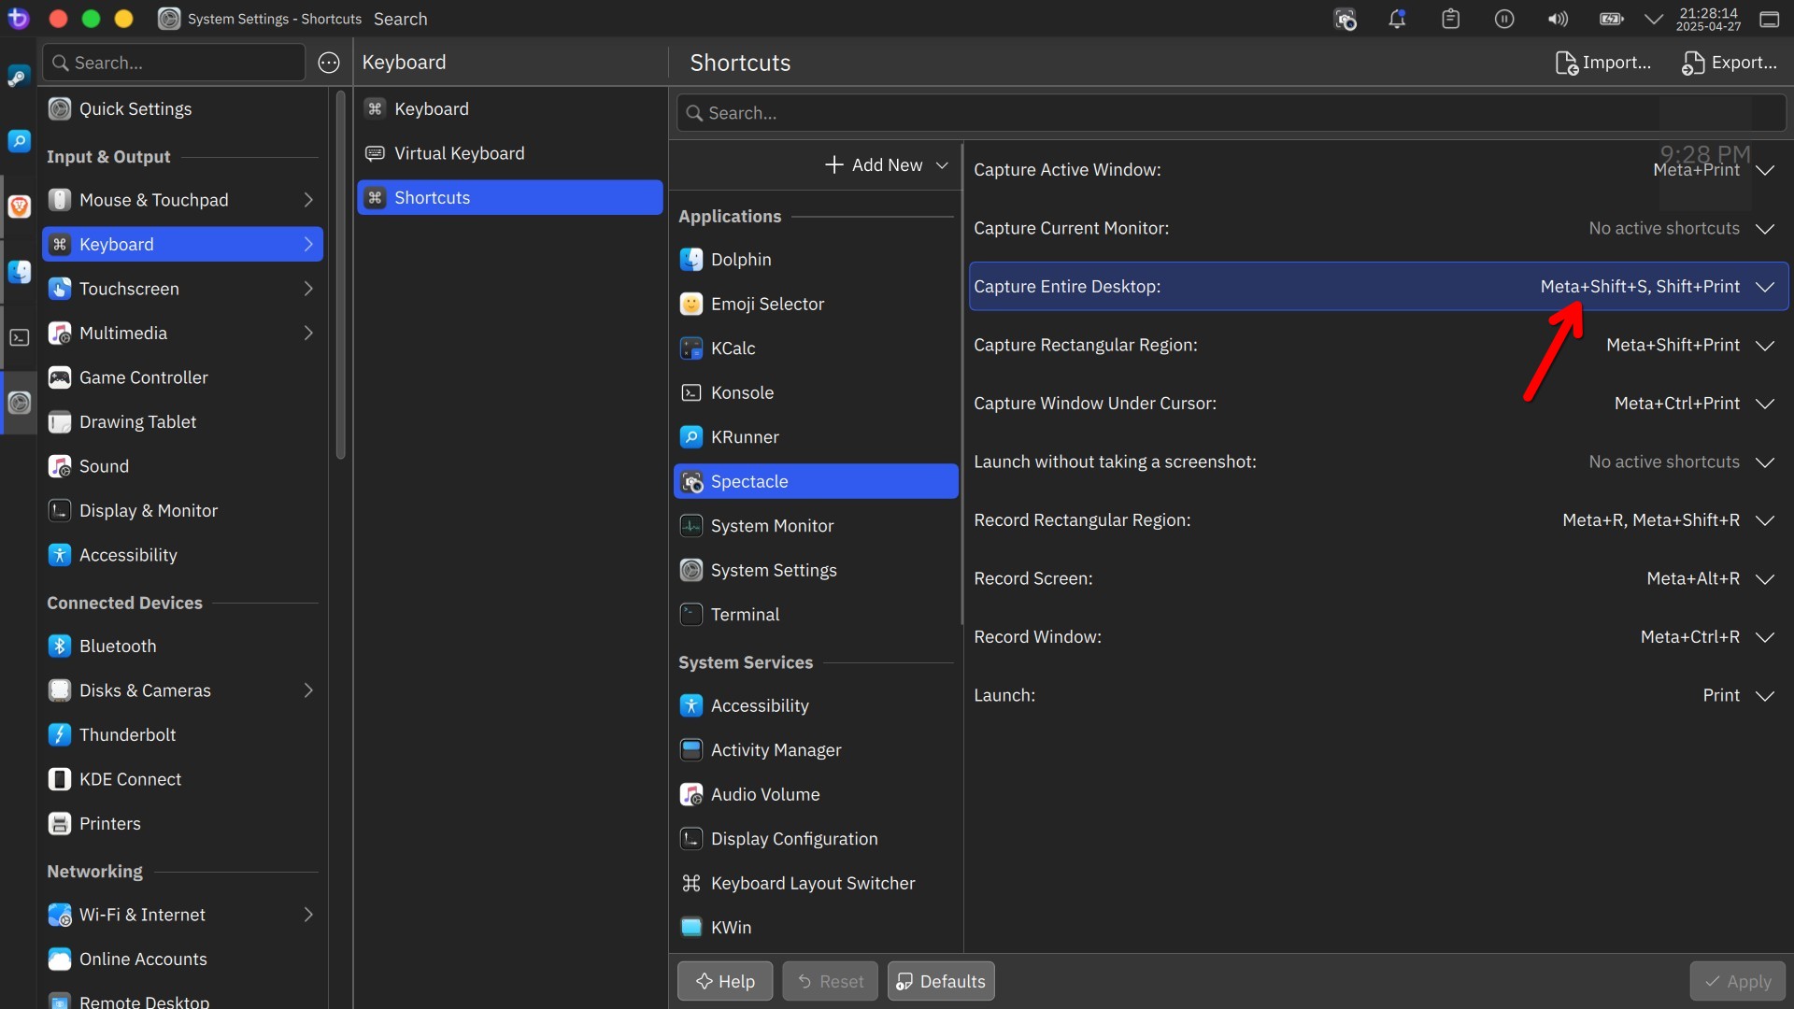This screenshot has width=1794, height=1009.
Task: Click the volume speaker icon
Action: (x=1558, y=19)
